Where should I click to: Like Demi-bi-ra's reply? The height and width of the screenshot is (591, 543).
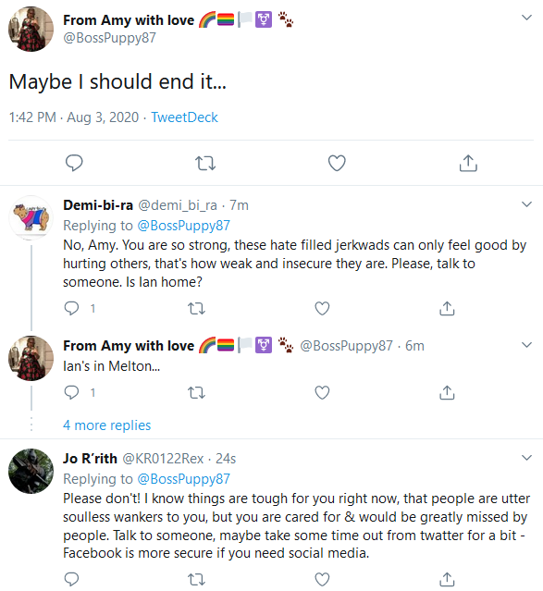coord(322,308)
